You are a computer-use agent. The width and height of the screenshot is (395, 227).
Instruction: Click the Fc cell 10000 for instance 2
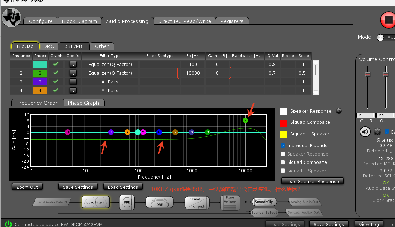click(x=193, y=73)
